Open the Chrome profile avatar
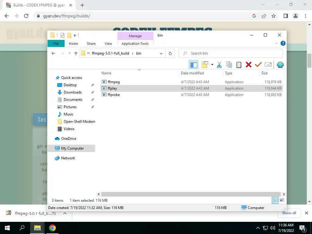Image resolution: width=312 pixels, height=234 pixels. pyautogui.click(x=296, y=16)
